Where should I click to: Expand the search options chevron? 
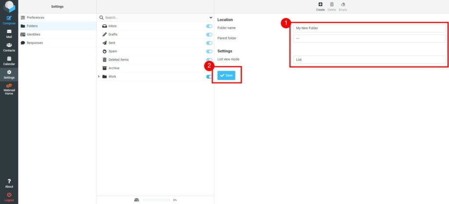211,18
